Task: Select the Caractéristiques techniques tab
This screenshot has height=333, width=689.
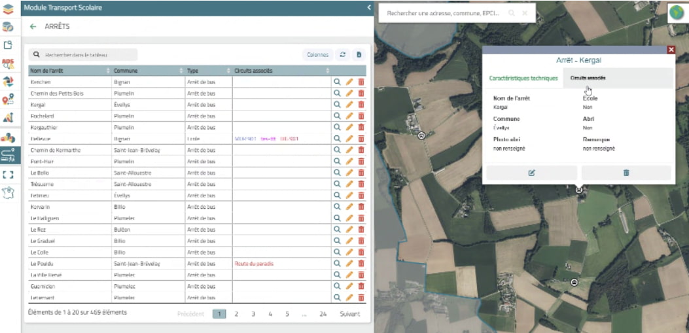Action: click(523, 78)
